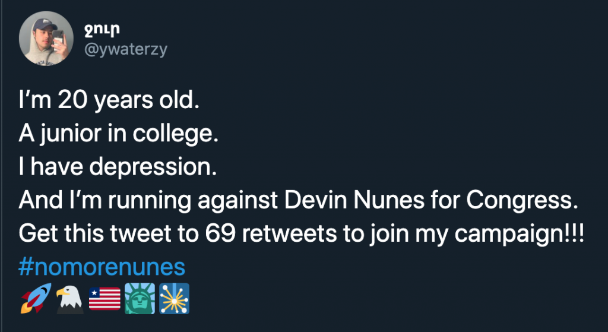Click the Statue of Liberty emoji
608x332 pixels.
pyautogui.click(x=140, y=299)
